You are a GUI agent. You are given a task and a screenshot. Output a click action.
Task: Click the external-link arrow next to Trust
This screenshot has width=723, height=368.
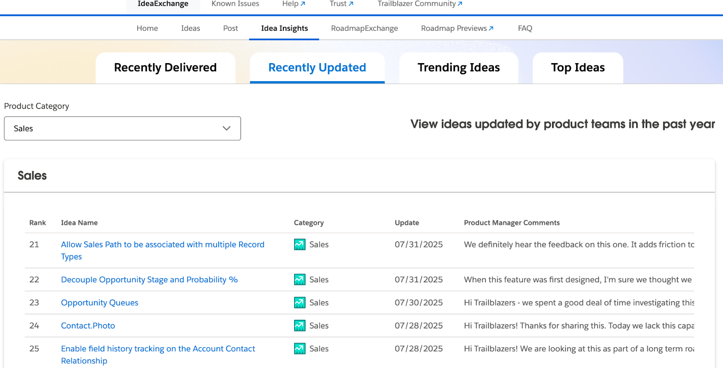pyautogui.click(x=351, y=4)
